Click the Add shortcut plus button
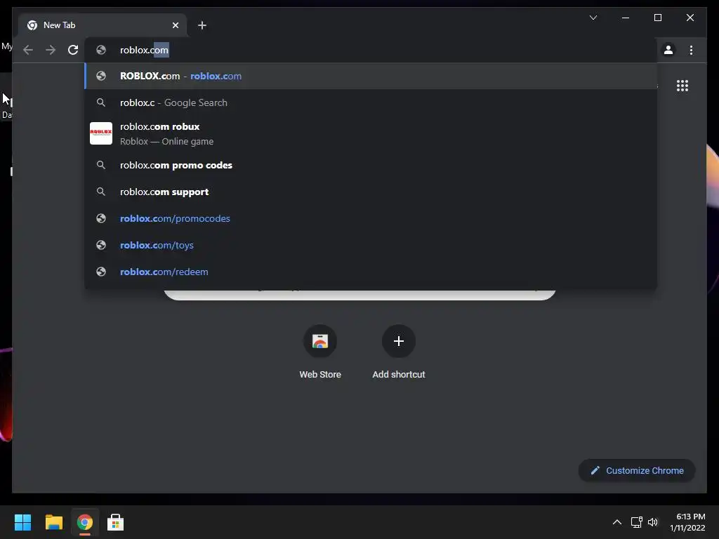Screen dimensions: 719x539 point(399,341)
